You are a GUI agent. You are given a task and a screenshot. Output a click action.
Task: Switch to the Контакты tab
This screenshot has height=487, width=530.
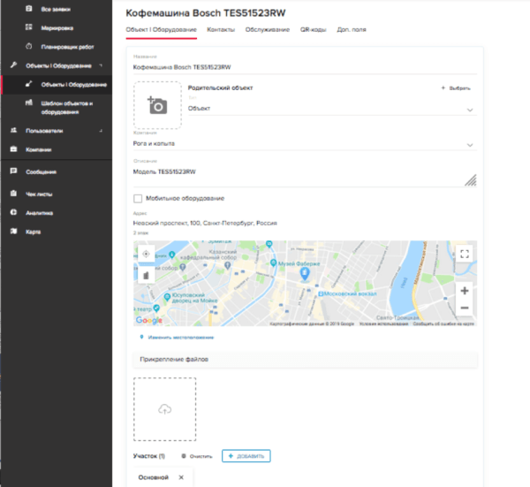click(x=221, y=30)
